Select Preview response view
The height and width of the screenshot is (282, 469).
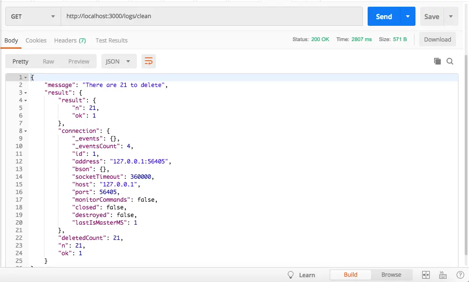(x=79, y=61)
